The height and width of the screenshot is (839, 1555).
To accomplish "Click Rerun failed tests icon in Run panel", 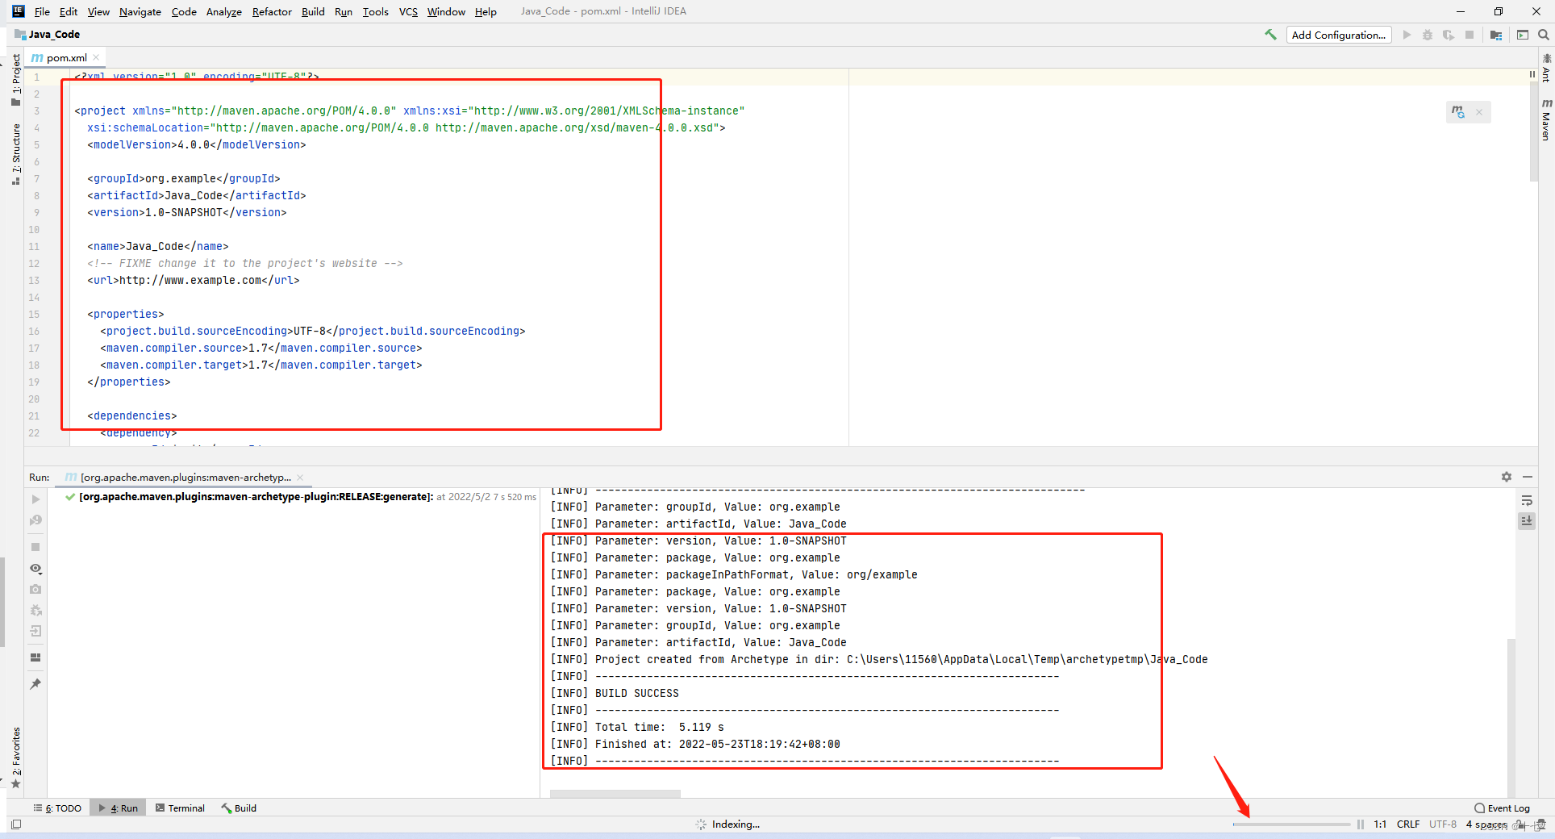I will click(35, 520).
